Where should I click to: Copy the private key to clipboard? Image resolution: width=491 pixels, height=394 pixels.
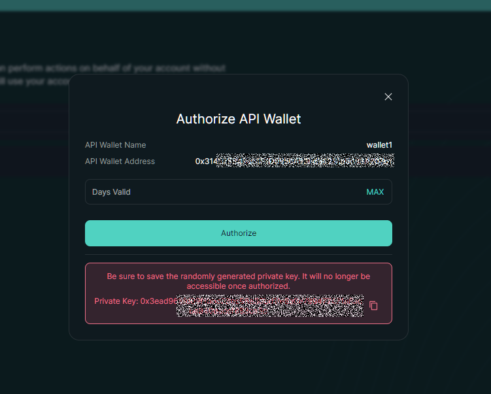[x=373, y=305]
